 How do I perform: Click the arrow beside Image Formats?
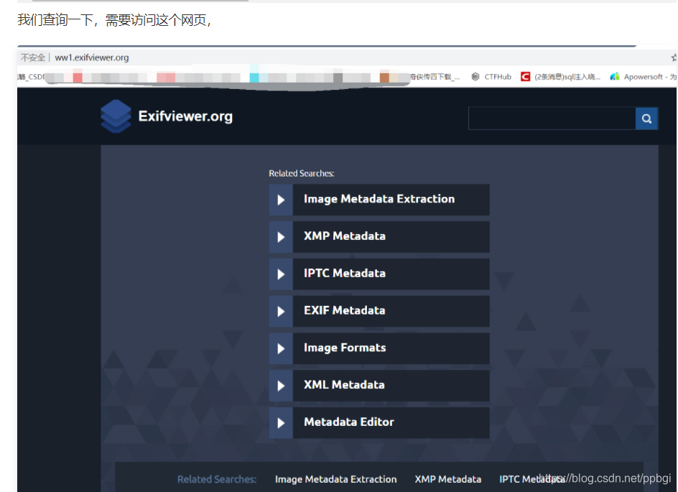click(281, 348)
